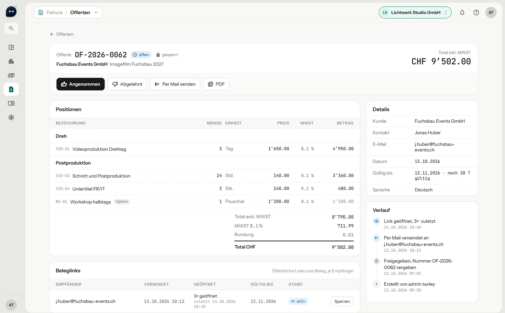Click the eye icon for Link geöffnet entry
Screen dimensions: 505x313
click(x=376, y=221)
